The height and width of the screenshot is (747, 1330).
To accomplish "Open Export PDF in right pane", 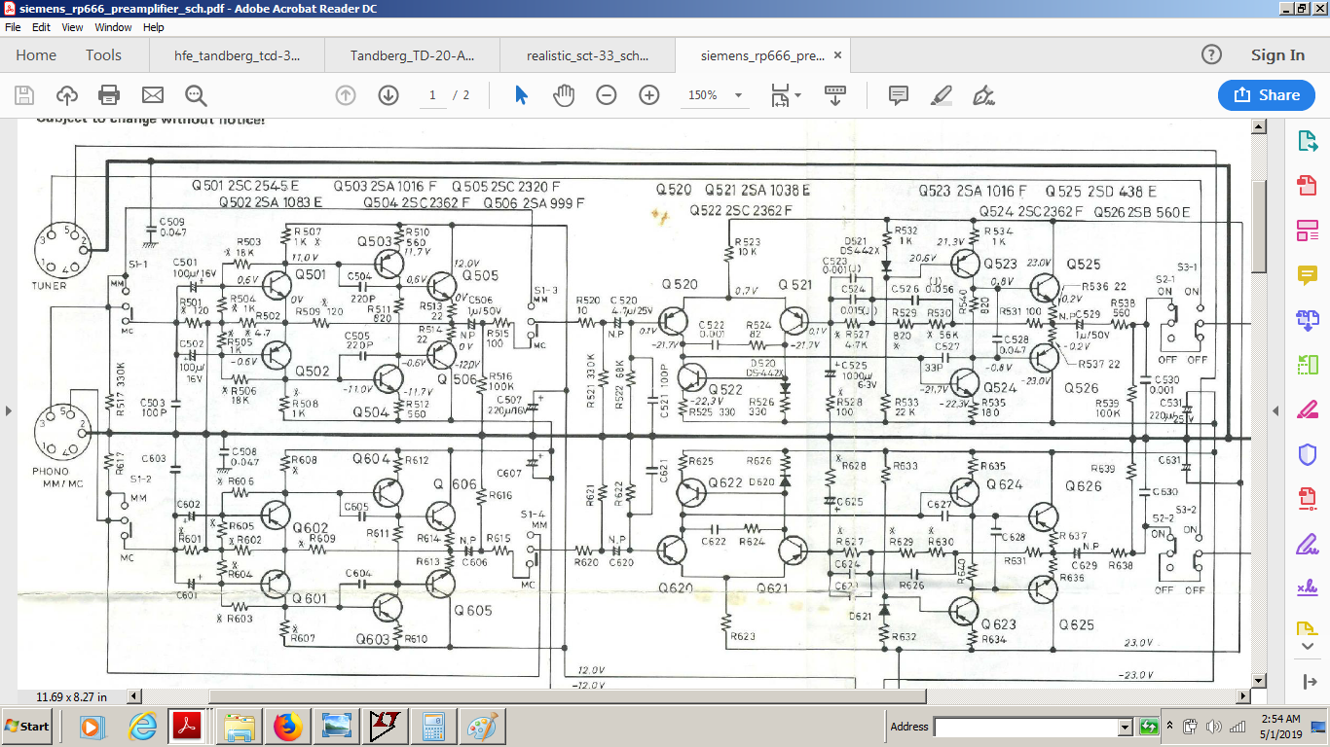I will [x=1307, y=141].
